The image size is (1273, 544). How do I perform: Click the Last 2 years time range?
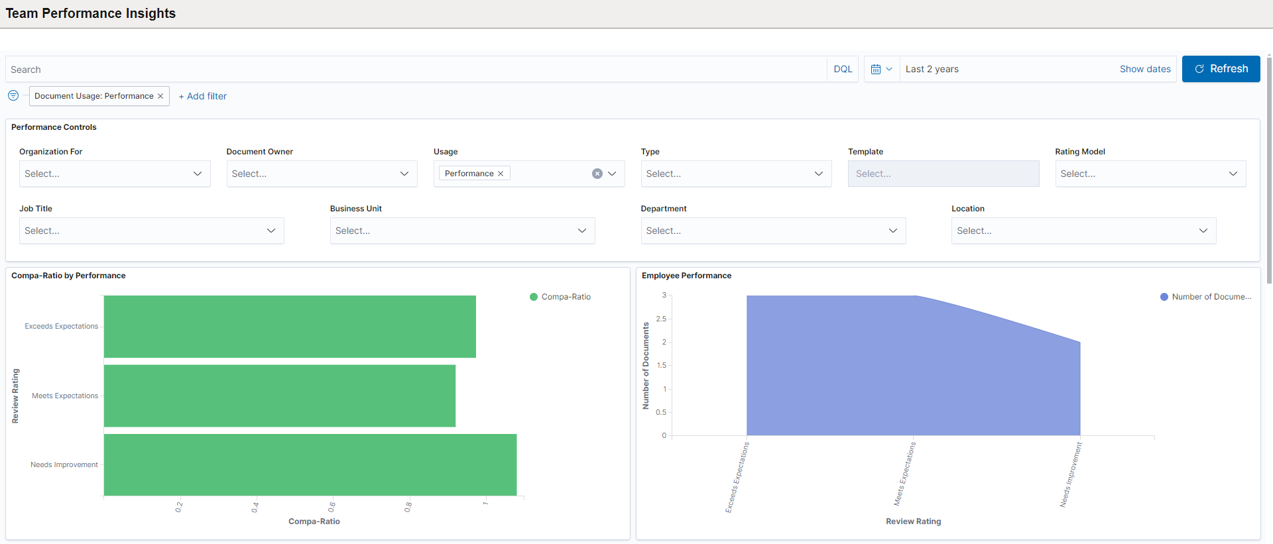(932, 69)
